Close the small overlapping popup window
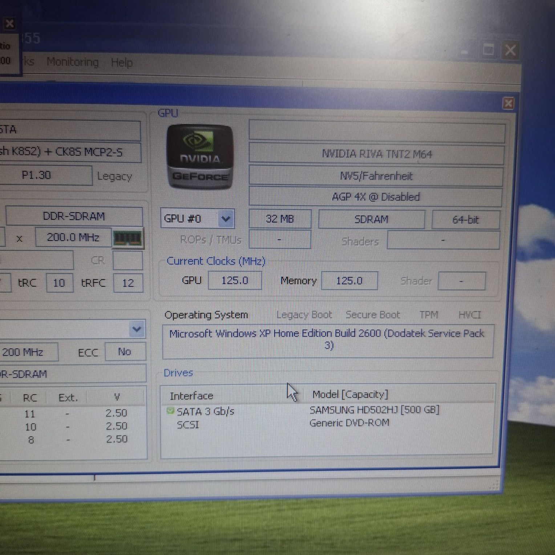This screenshot has height=555, width=555. (9, 24)
